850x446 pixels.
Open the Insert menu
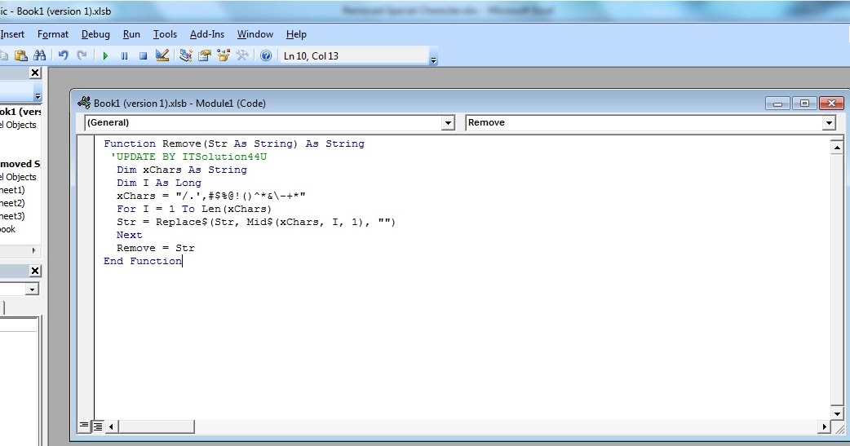click(x=12, y=34)
